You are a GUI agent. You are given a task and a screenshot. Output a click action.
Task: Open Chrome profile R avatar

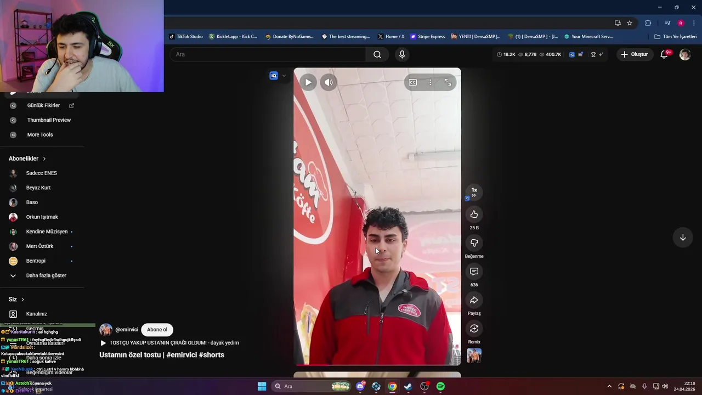pyautogui.click(x=681, y=23)
